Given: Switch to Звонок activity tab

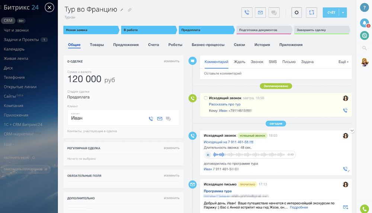Looking at the screenshot, I should pos(257,62).
